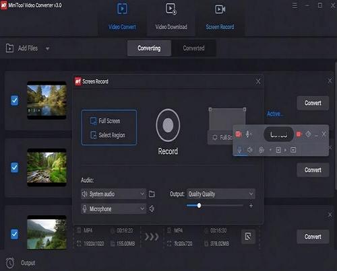Start recording with the round Record button
The image size is (337, 271).
[x=168, y=125]
